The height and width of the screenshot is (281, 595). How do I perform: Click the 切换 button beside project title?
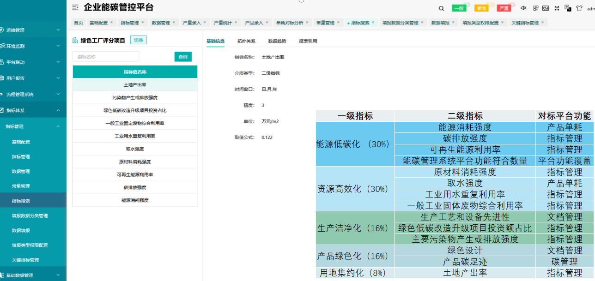(139, 40)
